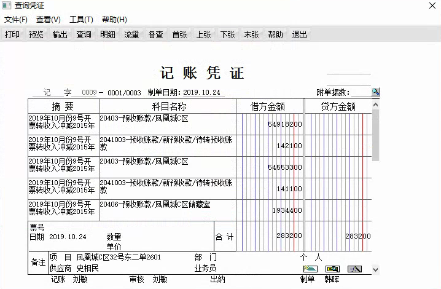Select the 摘要 column header
Screen dimensions: 441x289
tap(63, 106)
